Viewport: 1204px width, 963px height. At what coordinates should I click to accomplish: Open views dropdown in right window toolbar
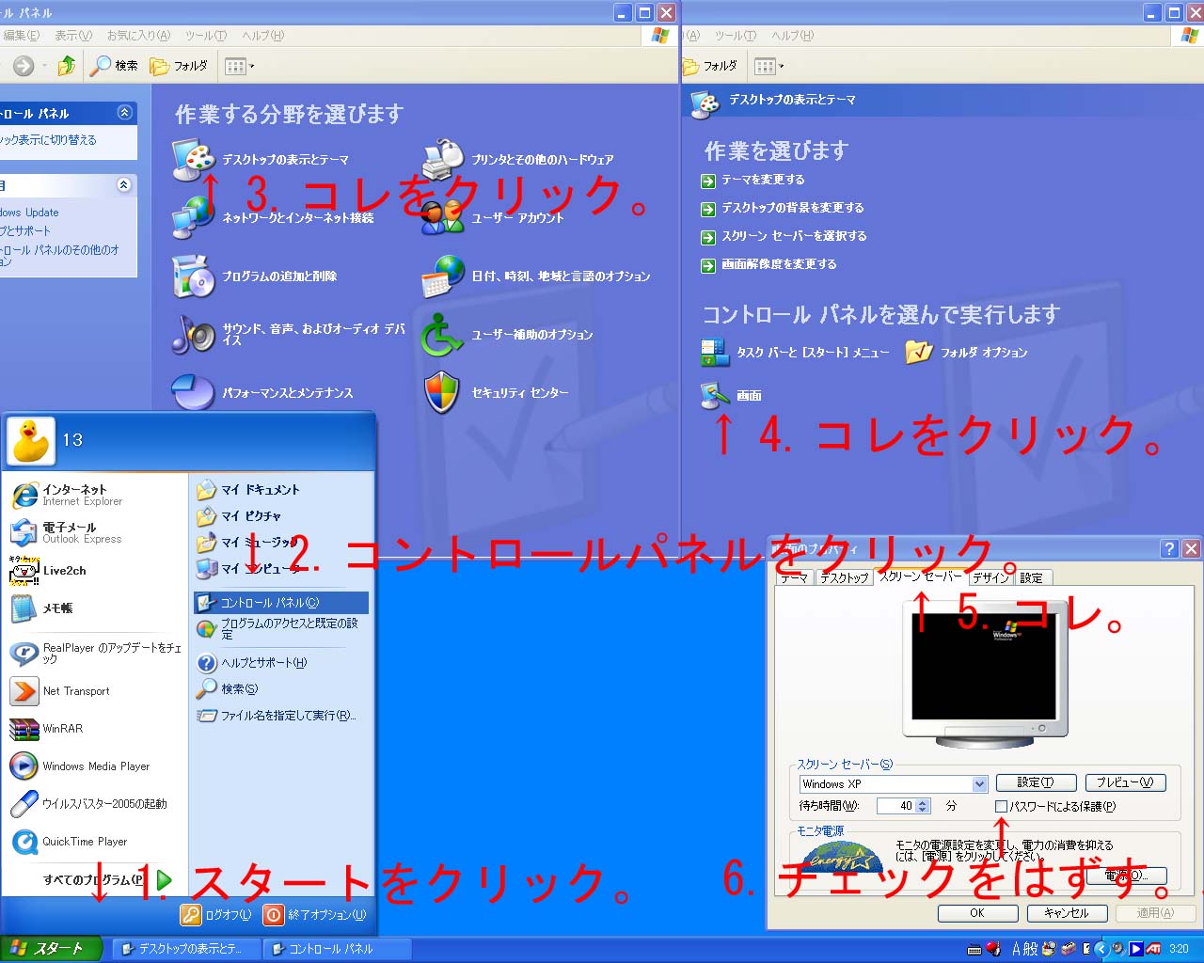pos(769,66)
